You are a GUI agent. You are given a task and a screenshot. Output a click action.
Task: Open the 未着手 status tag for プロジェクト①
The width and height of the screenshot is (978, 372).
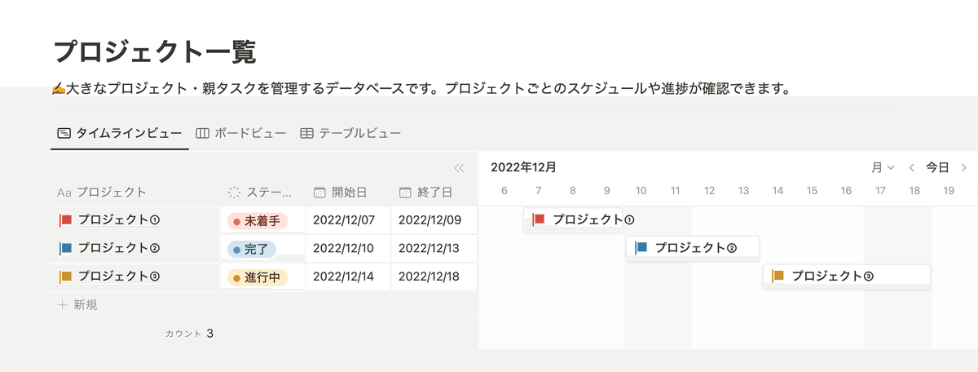click(x=256, y=220)
